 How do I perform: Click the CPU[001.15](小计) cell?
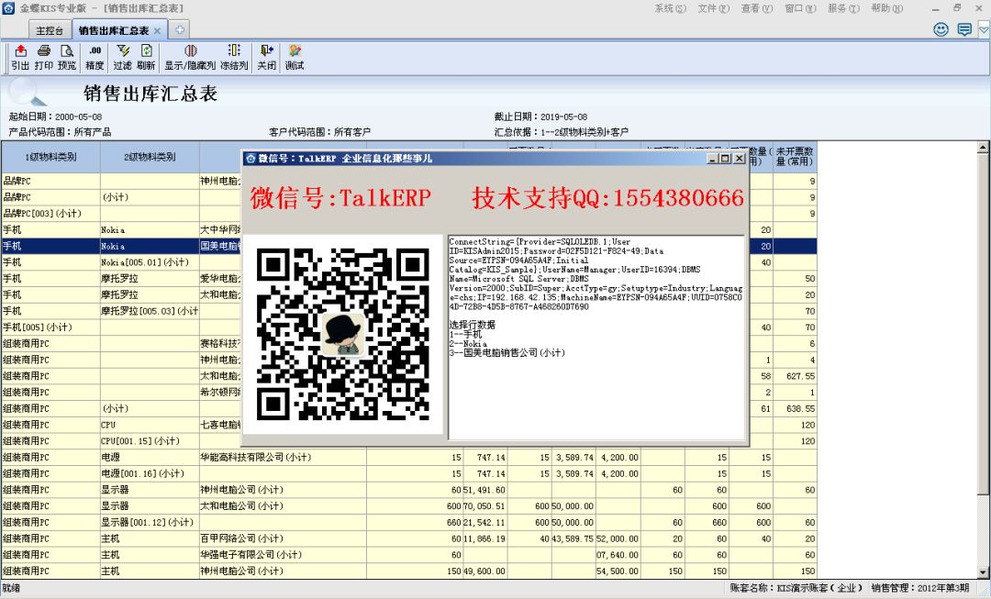150,441
